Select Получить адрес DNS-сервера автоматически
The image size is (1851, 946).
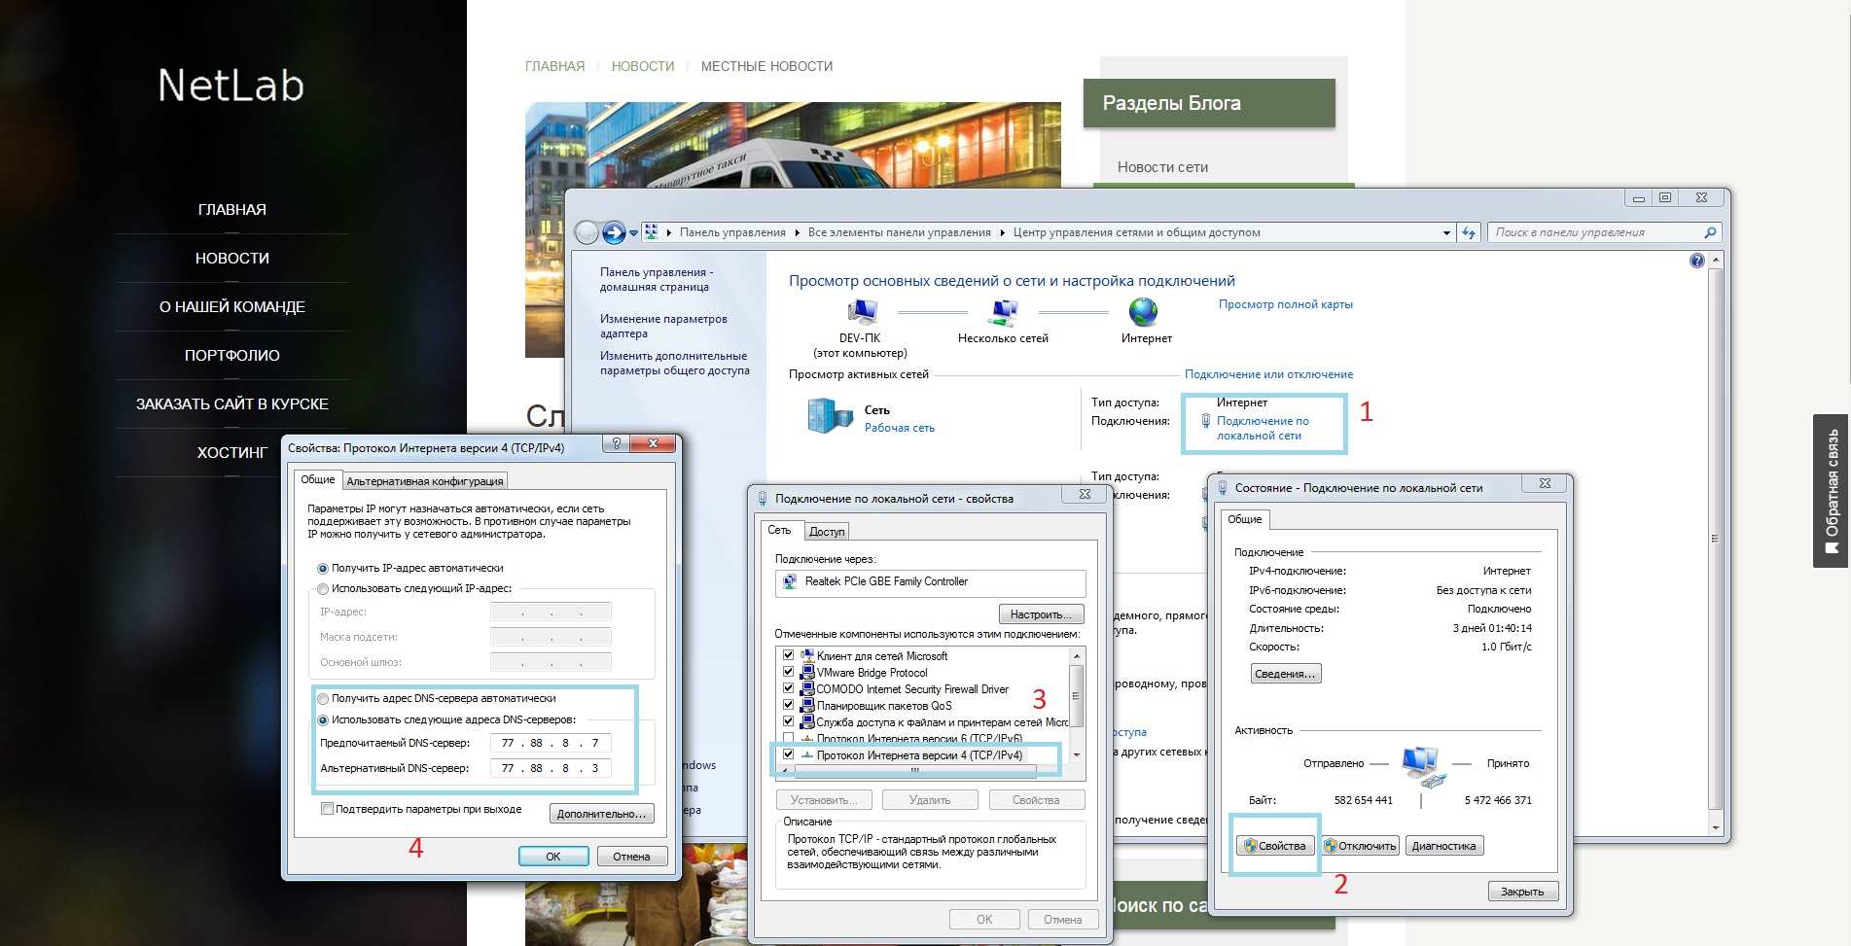coord(323,699)
